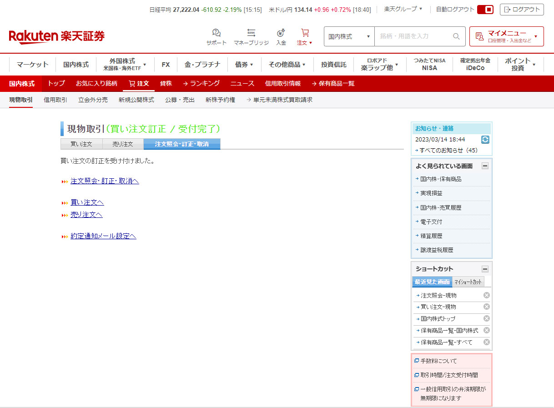Collapse the よく見られている画面 panel

[485, 166]
